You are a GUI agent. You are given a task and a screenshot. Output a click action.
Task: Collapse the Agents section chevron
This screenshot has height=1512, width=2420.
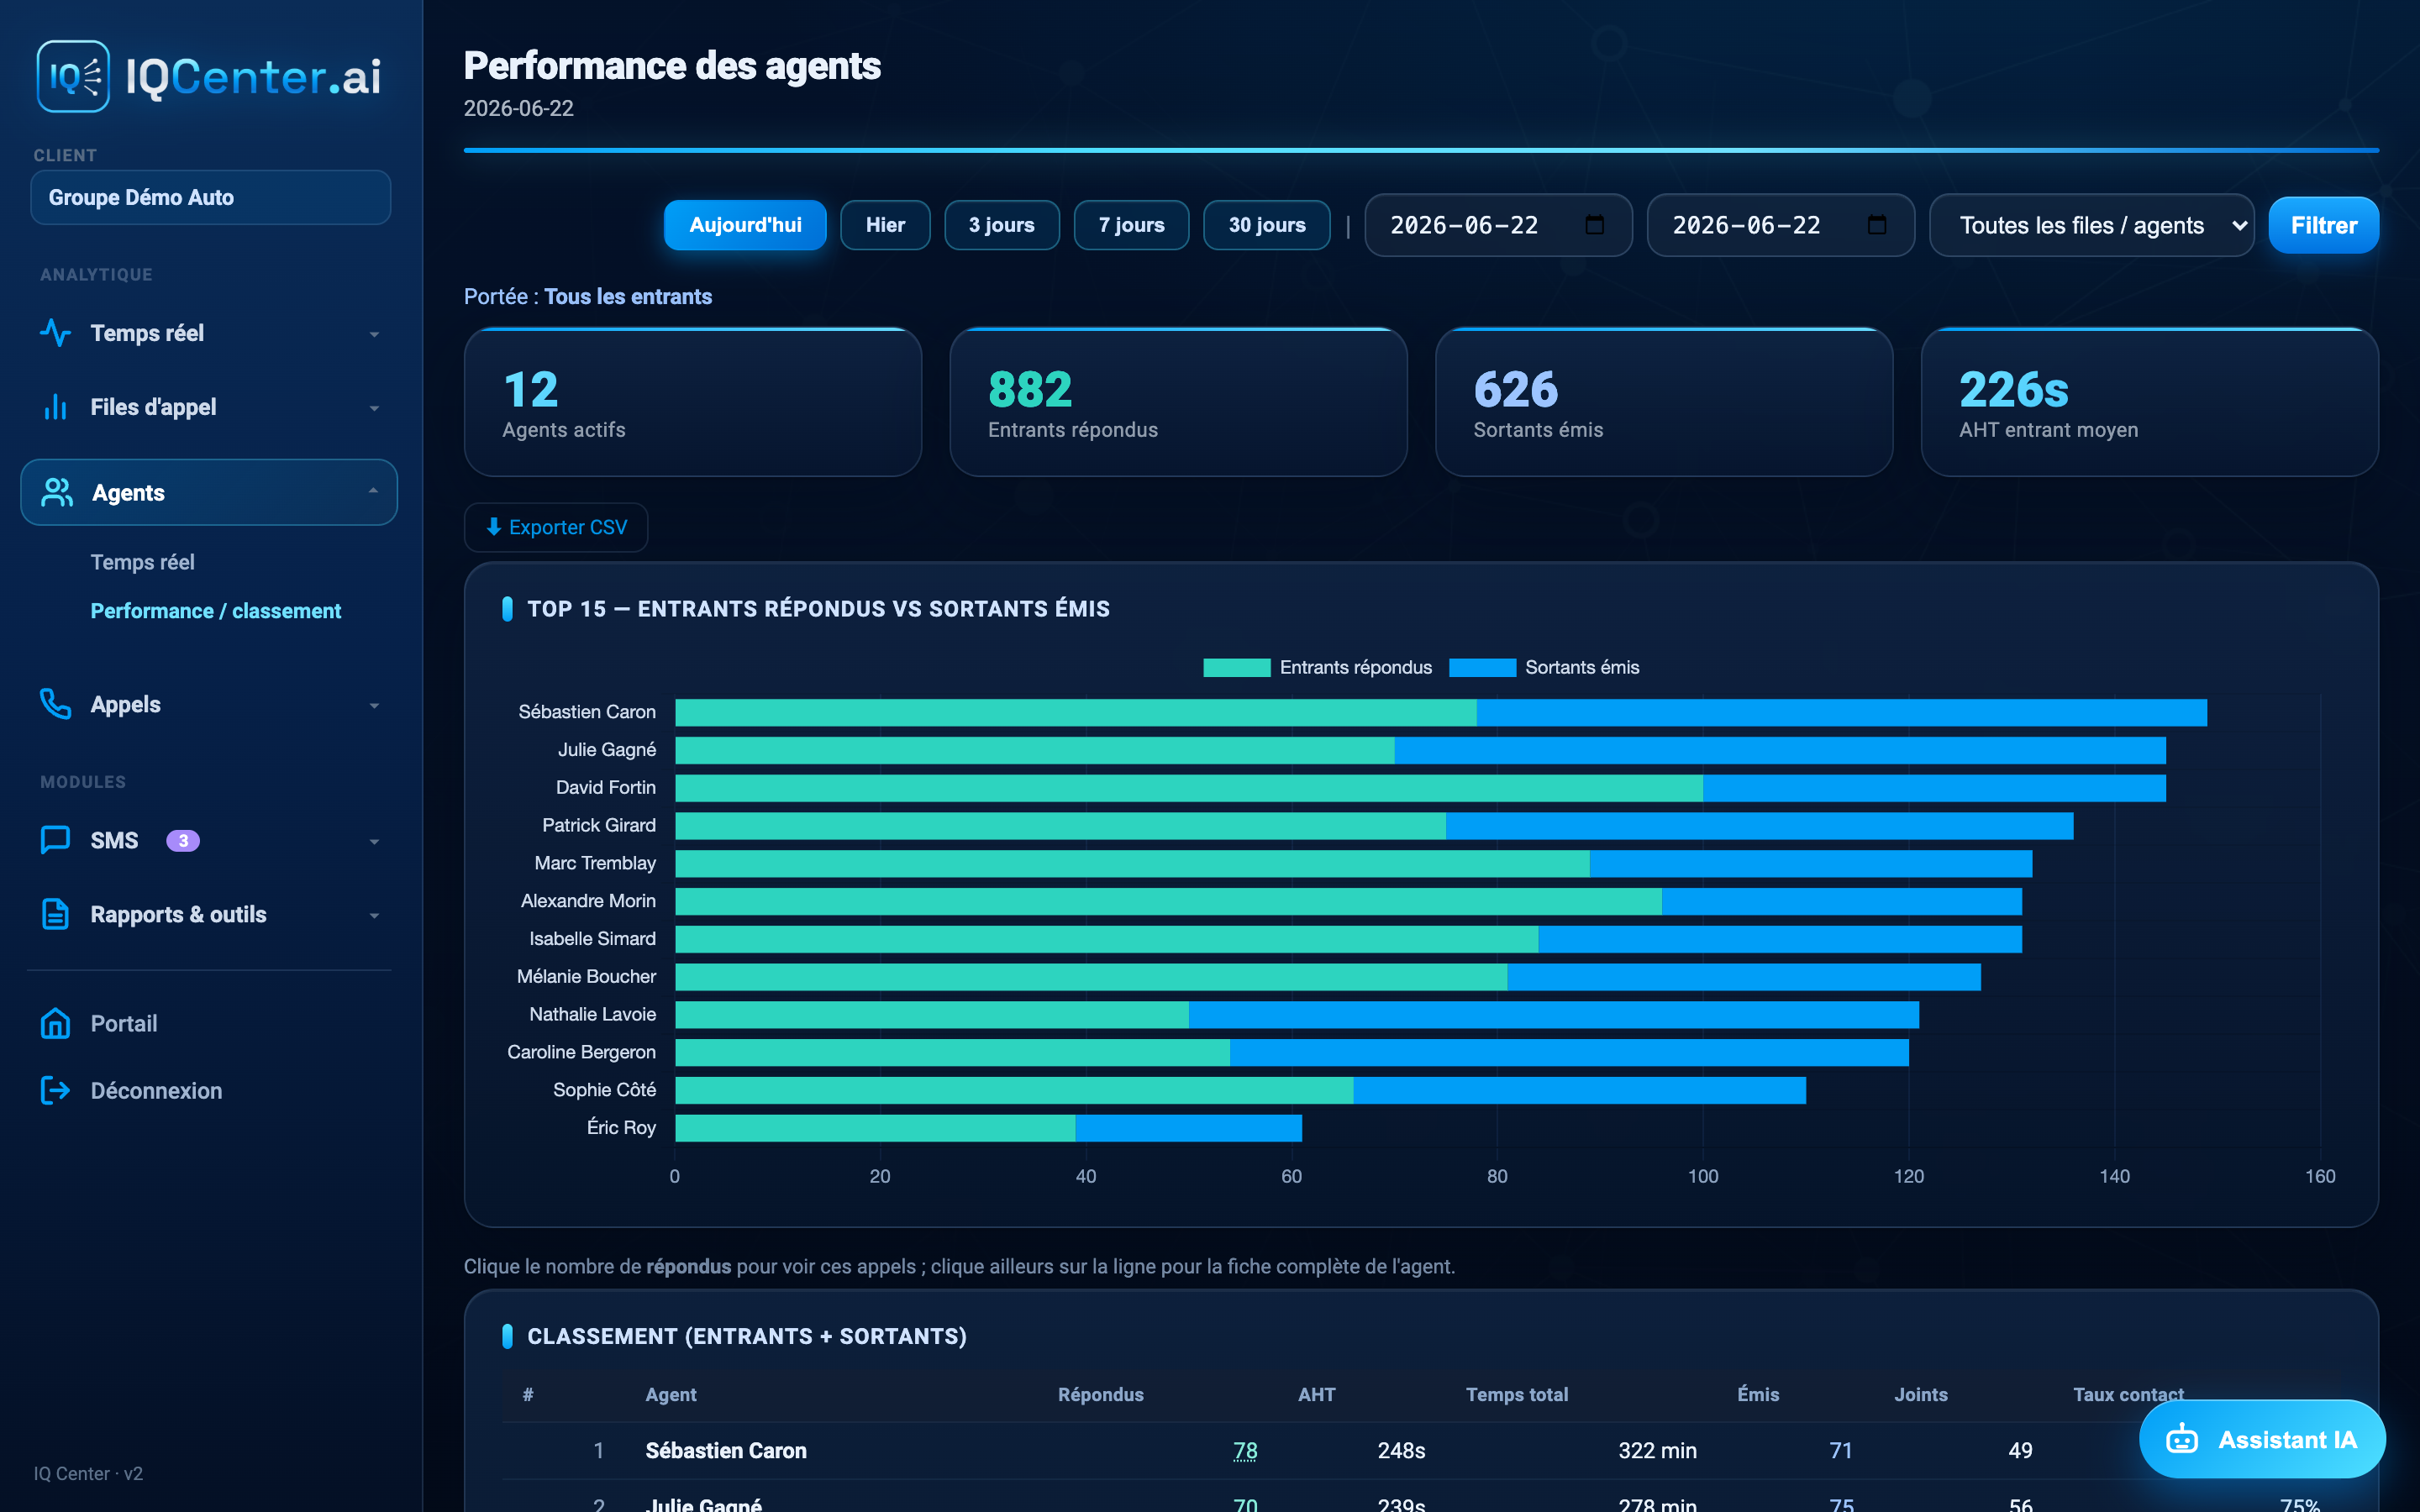tap(373, 491)
